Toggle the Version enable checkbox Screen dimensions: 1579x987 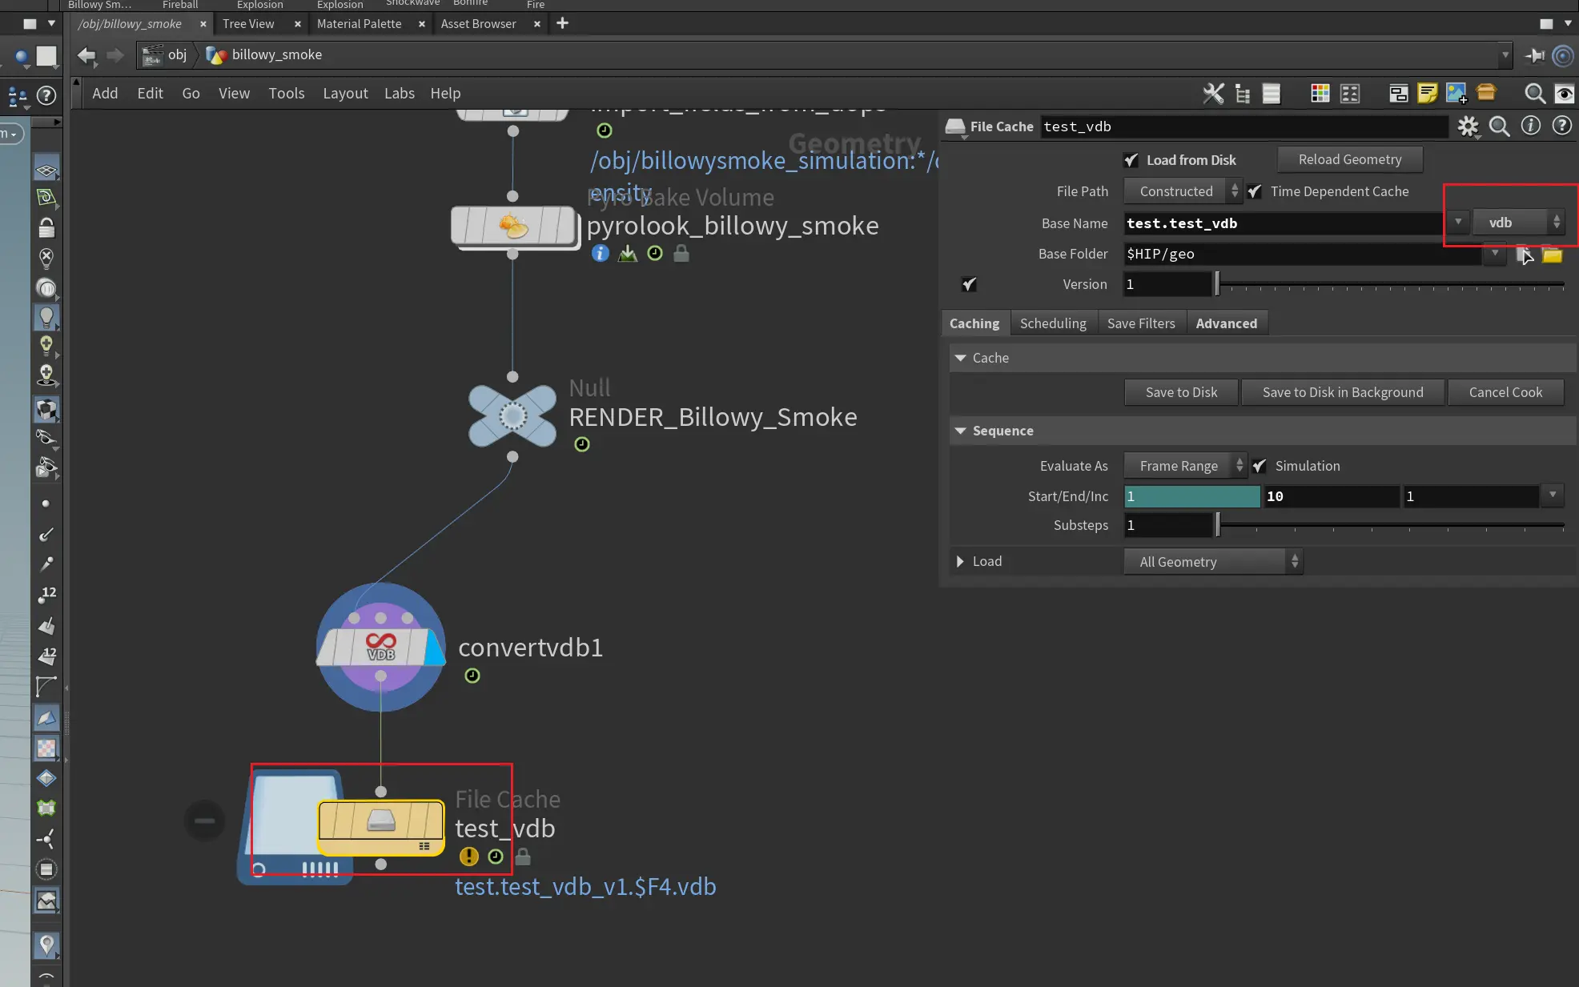[x=969, y=284]
